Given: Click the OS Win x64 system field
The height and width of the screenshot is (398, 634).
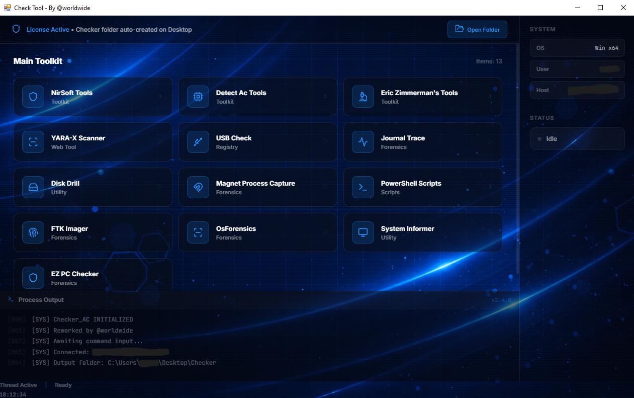Looking at the screenshot, I should 577,48.
